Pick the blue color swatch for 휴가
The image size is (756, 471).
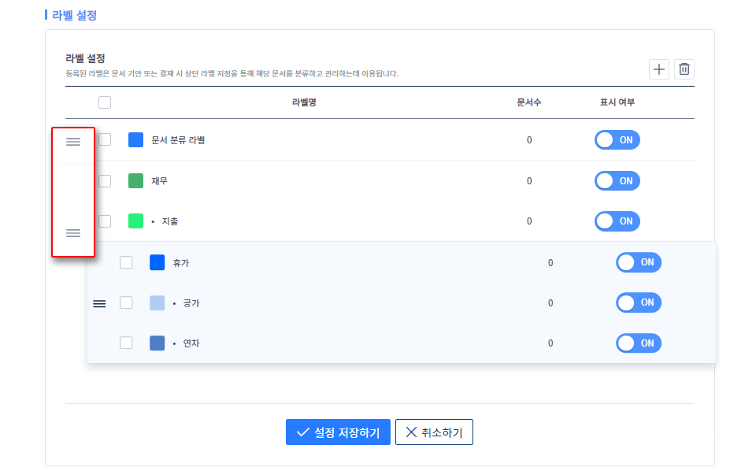(157, 262)
